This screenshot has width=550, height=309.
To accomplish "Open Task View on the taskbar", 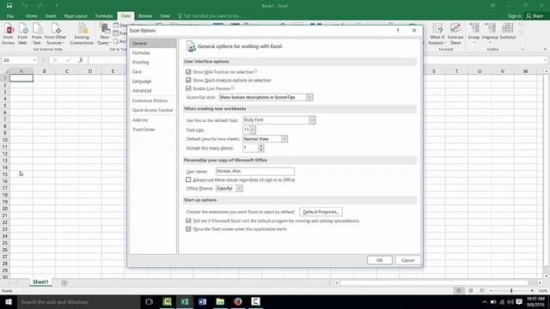I will (149, 301).
